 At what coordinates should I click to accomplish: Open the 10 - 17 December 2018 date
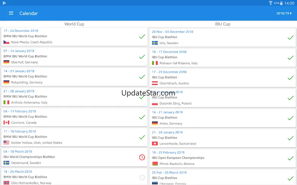[169, 52]
